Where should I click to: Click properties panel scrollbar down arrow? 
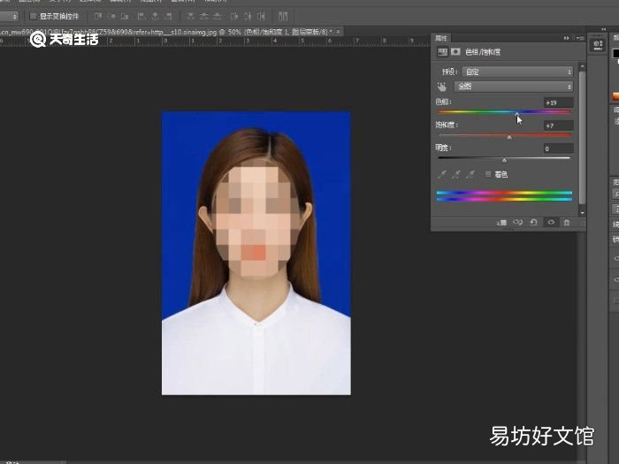tap(582, 213)
